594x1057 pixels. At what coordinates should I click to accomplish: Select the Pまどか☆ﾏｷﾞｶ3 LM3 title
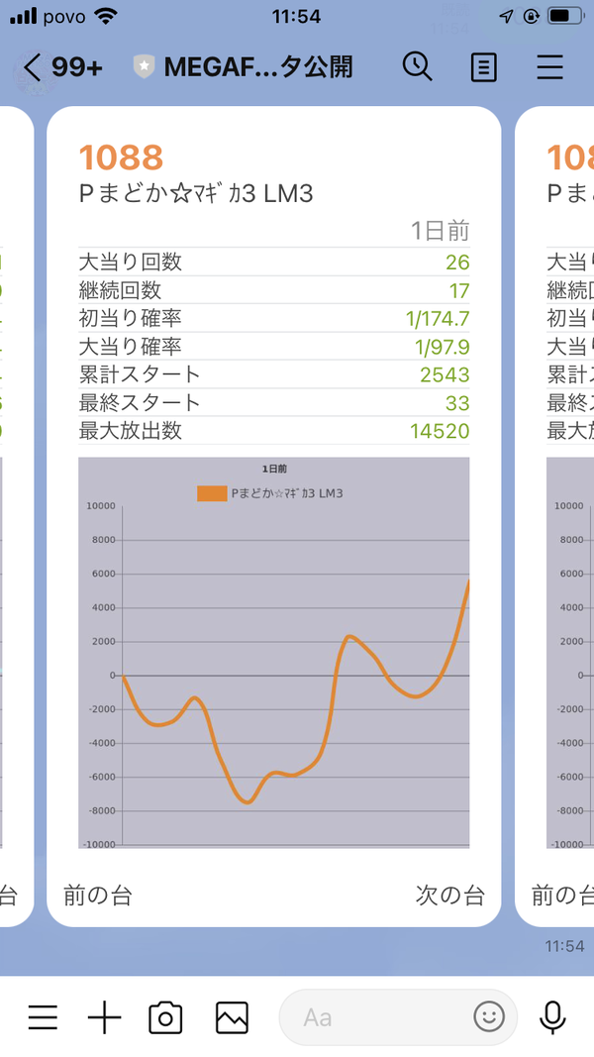(196, 194)
